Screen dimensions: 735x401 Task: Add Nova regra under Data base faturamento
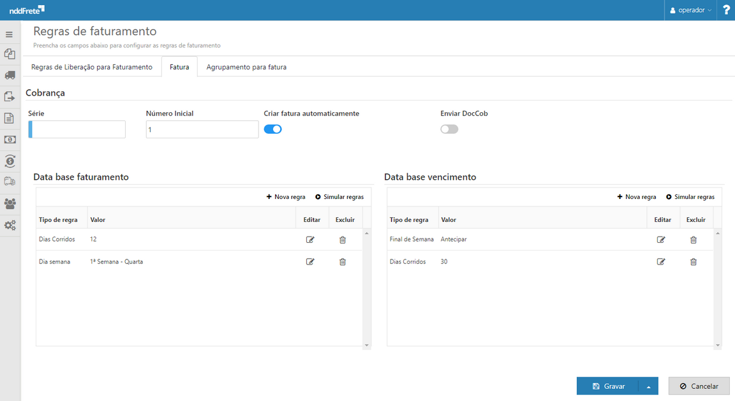[286, 197]
